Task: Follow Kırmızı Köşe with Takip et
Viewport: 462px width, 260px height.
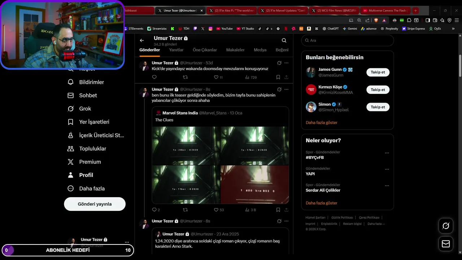Action: 378,90
